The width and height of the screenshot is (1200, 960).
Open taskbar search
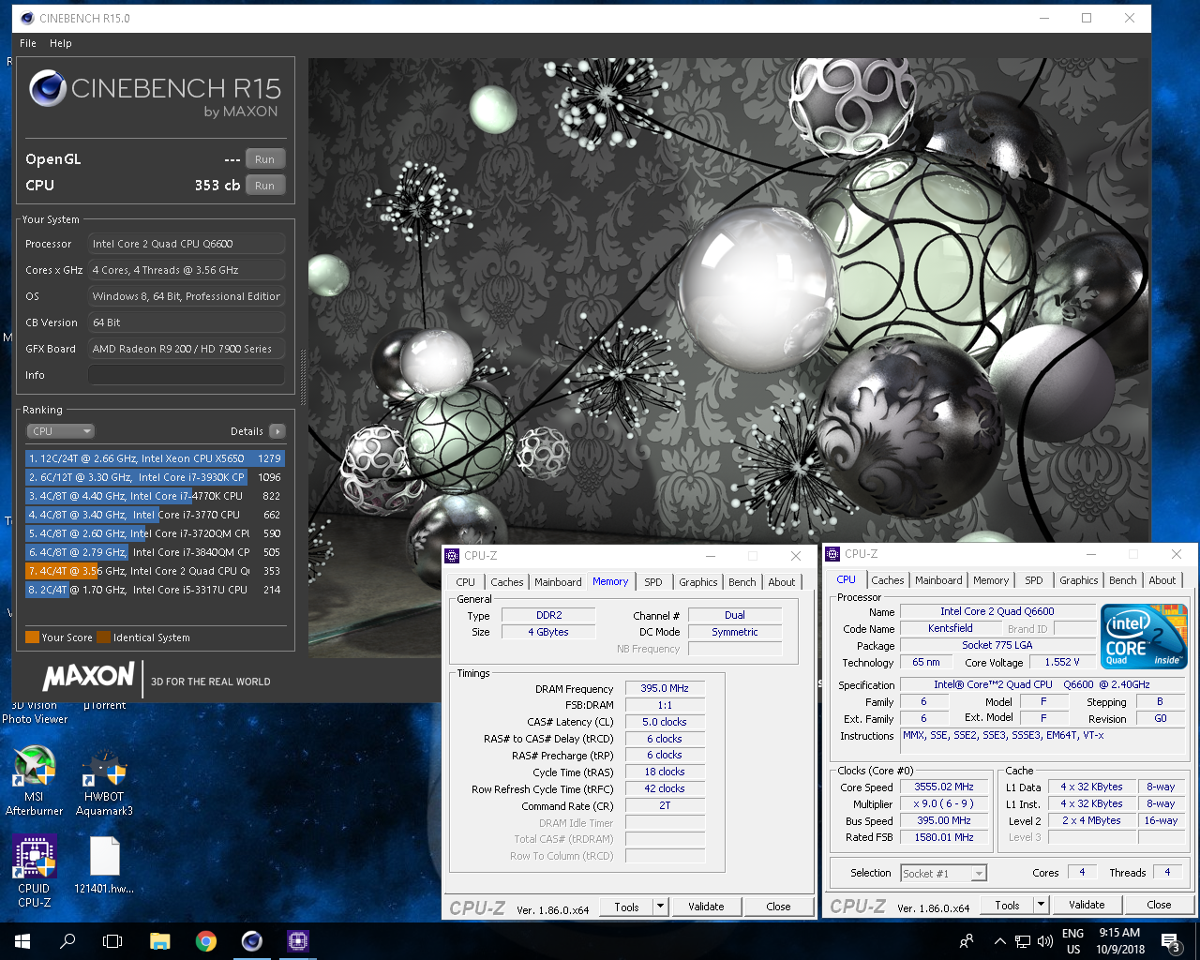(67, 941)
